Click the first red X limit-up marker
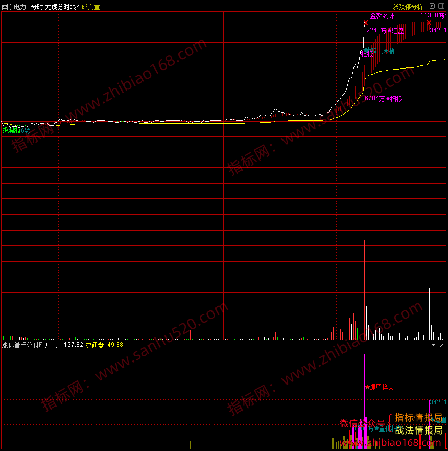Viewport: 448px width, 451px height. (366, 22)
